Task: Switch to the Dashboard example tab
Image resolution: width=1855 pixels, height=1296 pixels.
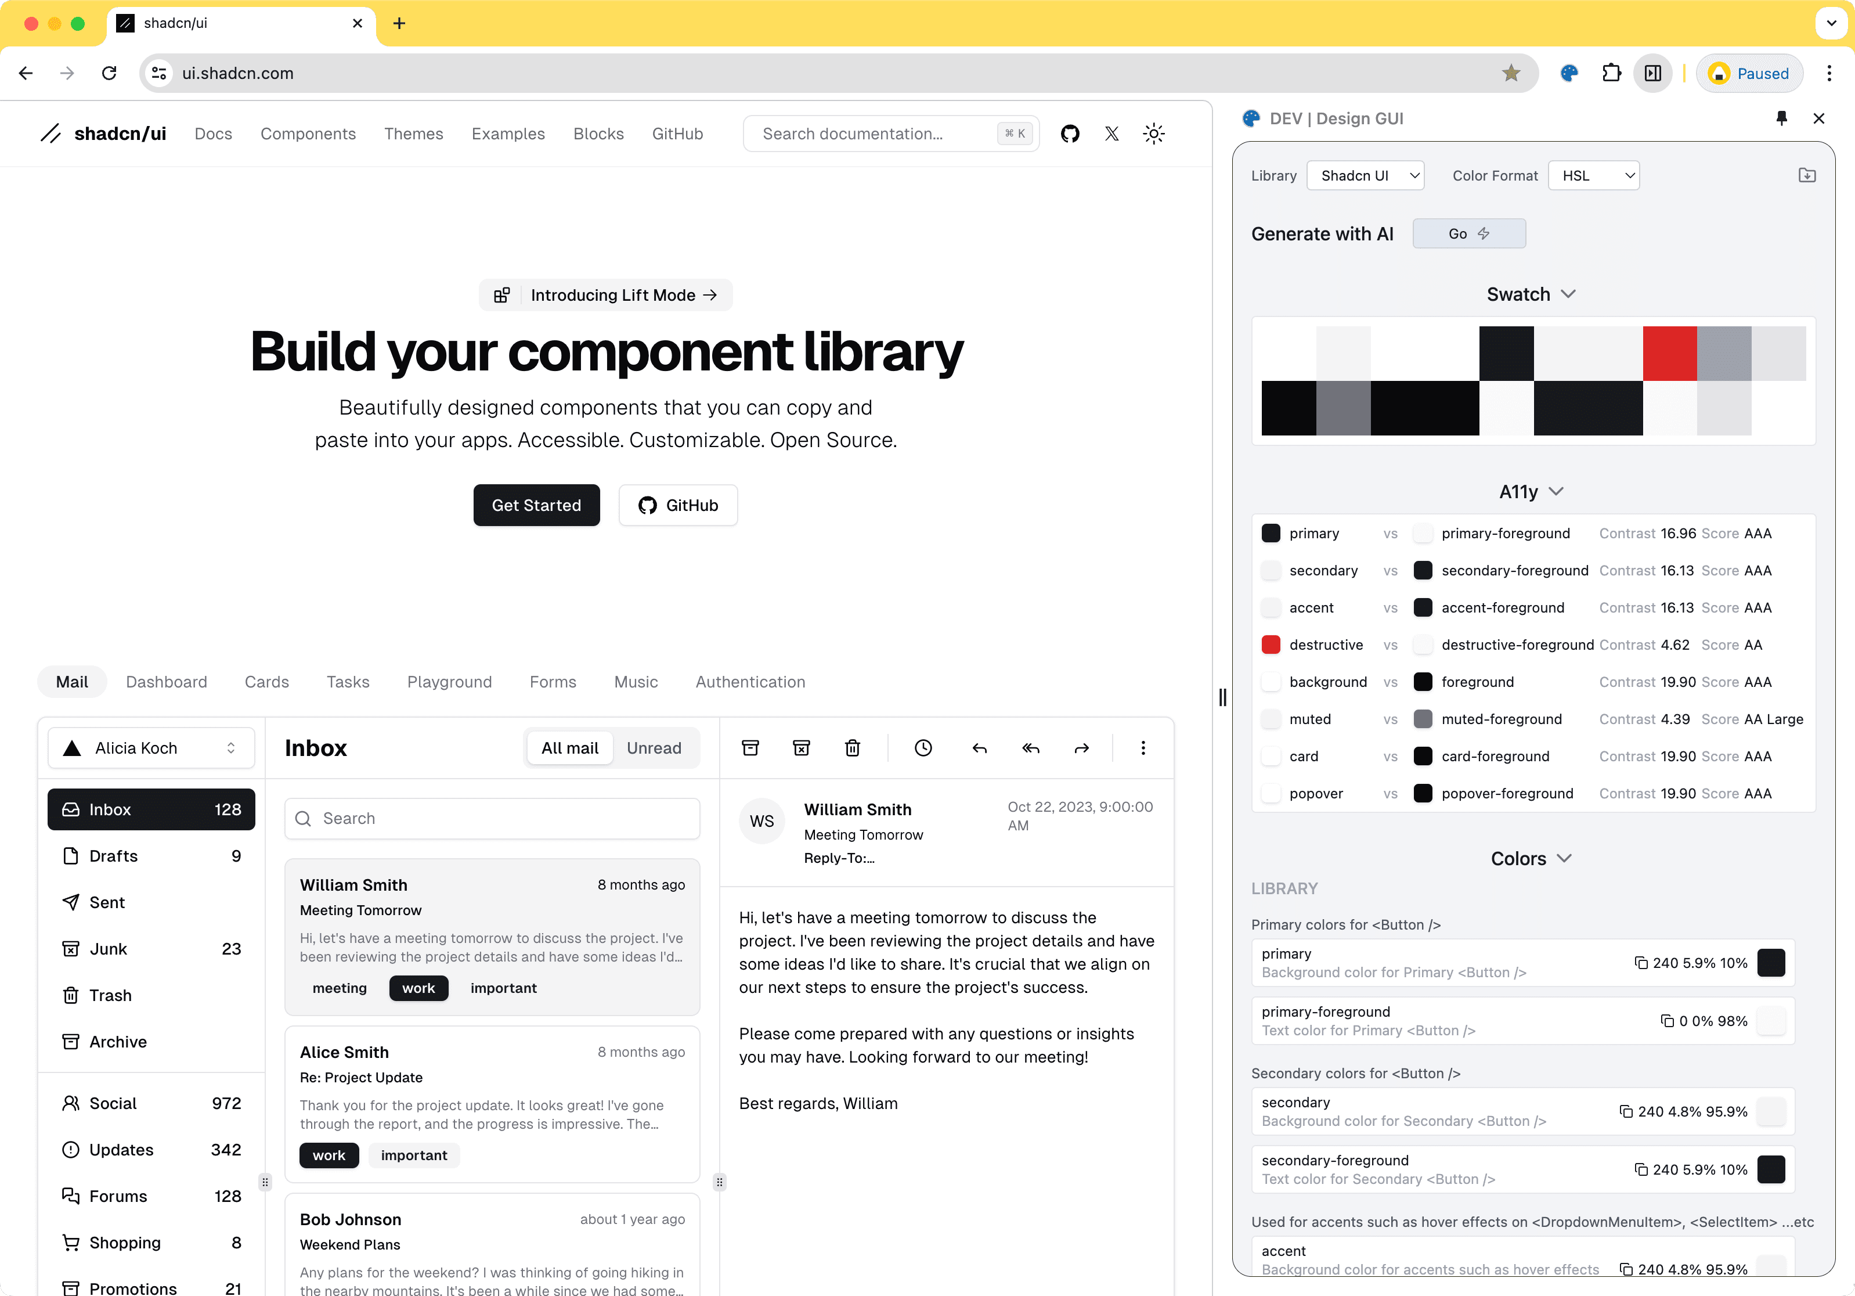Action: click(x=167, y=682)
